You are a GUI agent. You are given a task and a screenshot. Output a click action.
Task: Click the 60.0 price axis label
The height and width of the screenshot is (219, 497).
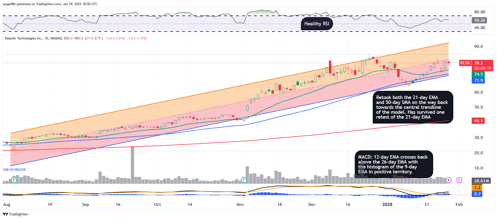(x=479, y=92)
